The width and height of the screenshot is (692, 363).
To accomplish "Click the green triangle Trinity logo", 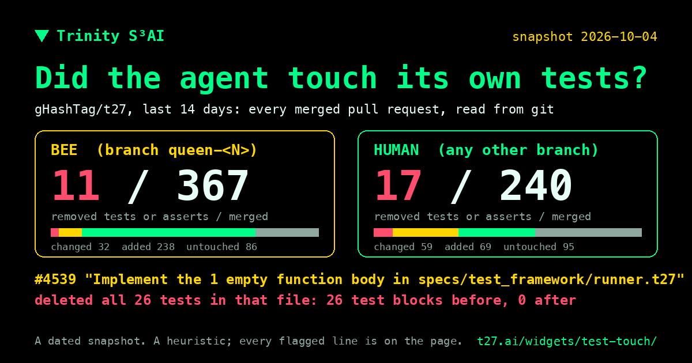I will click(x=42, y=36).
